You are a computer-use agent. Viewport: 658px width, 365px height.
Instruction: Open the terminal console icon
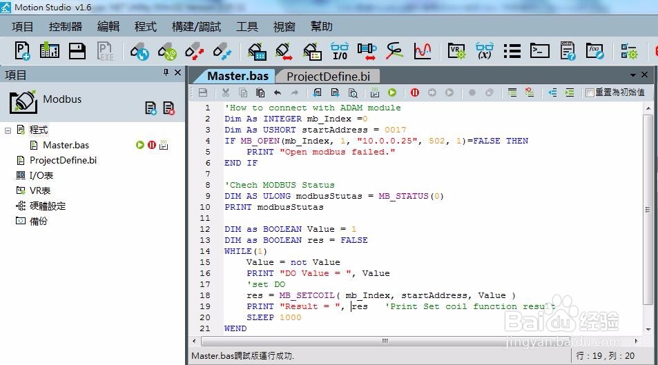[x=540, y=51]
